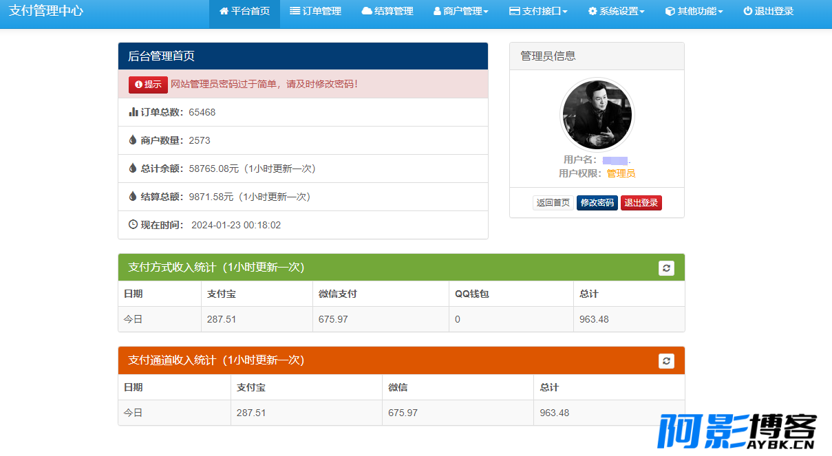Click 总计 value 963.48 in 支付方式 table
Image resolution: width=832 pixels, height=456 pixels.
coord(594,319)
